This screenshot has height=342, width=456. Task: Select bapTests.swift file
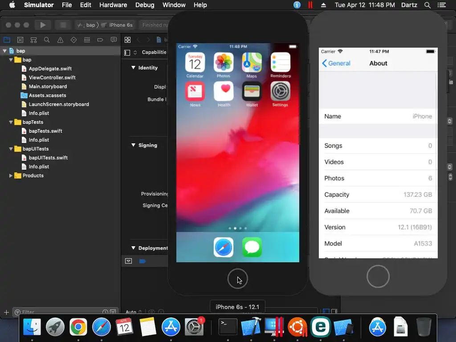click(x=45, y=131)
